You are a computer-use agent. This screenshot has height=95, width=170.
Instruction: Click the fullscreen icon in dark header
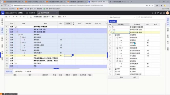(153, 13)
